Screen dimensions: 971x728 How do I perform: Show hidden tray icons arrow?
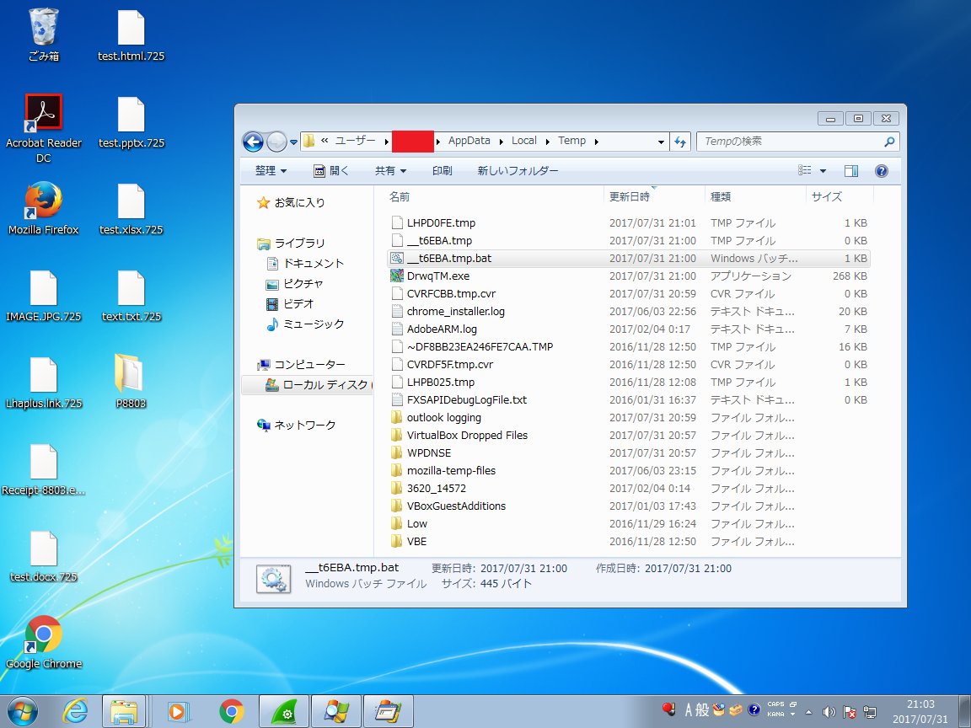click(x=808, y=712)
